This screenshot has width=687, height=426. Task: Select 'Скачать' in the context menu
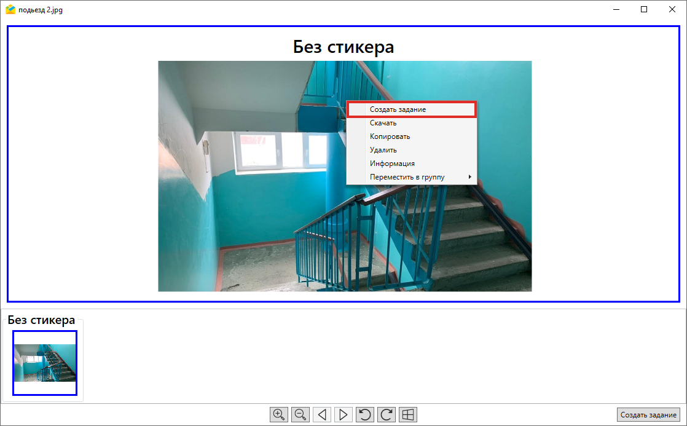383,123
